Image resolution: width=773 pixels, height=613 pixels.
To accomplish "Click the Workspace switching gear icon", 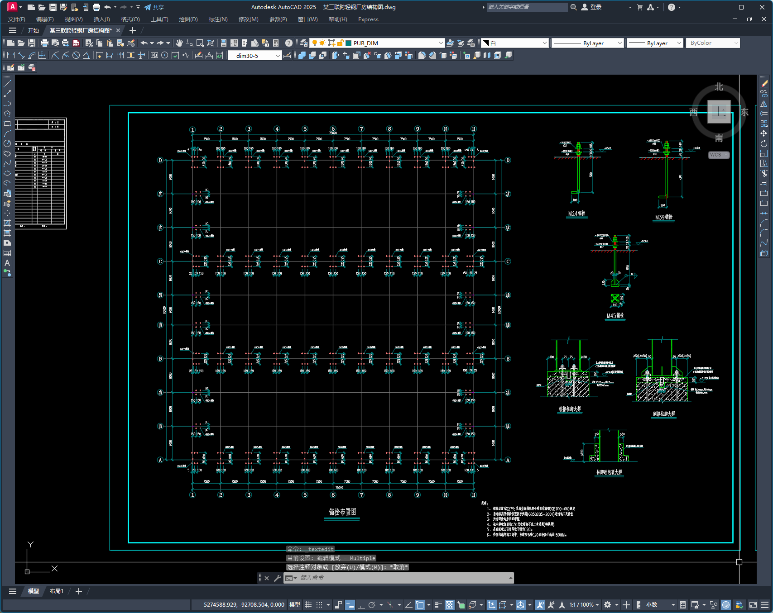I will click(608, 605).
